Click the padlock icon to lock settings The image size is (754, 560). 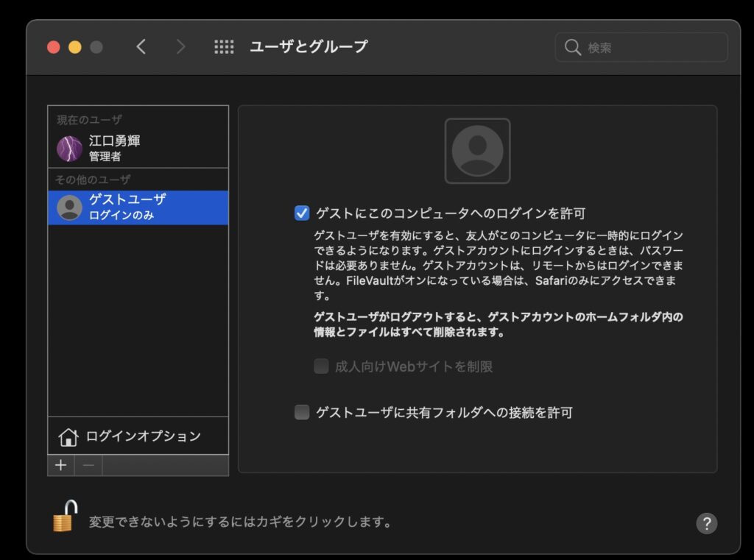(65, 516)
